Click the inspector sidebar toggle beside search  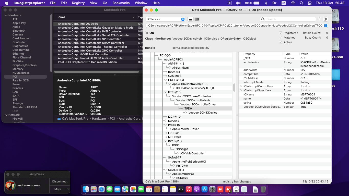click(x=325, y=19)
